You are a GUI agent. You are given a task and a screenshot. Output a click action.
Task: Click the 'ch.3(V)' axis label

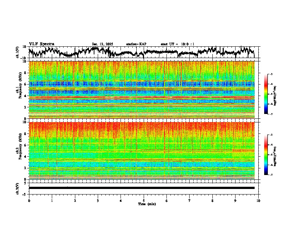coord(18,189)
